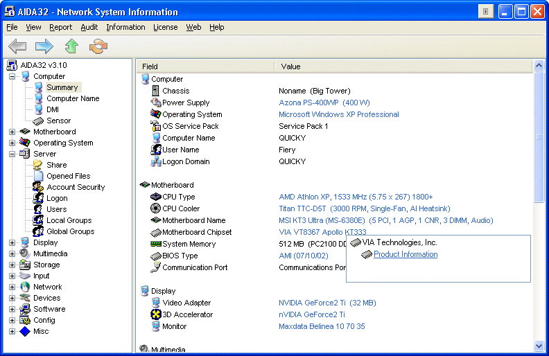Viewport: 549px width, 356px height.
Task: Click the 3D Accelerator row icon
Action: click(155, 314)
